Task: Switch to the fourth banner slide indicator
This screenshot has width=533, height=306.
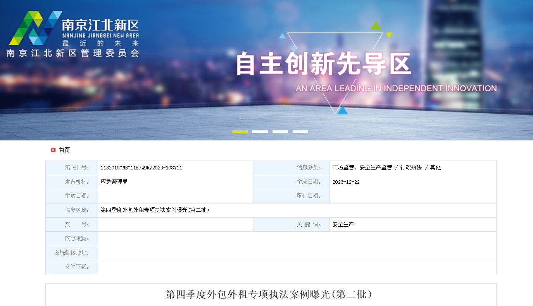Action: coord(300,132)
